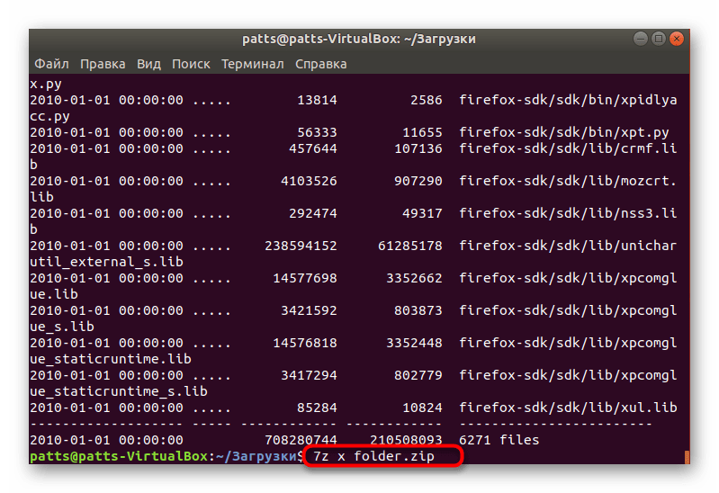Click the path firefox-sdk/sdk/bin/xpt.py
This screenshot has height=493, width=719.
click(564, 132)
